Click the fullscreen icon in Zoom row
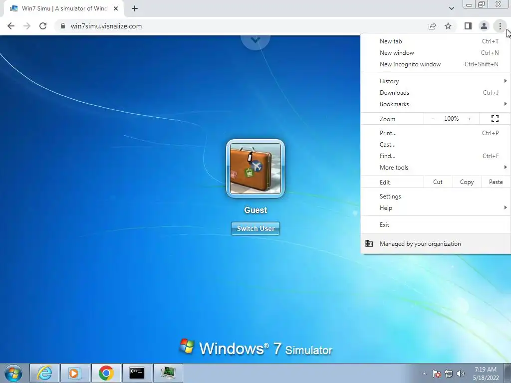The image size is (511, 383). point(495,119)
